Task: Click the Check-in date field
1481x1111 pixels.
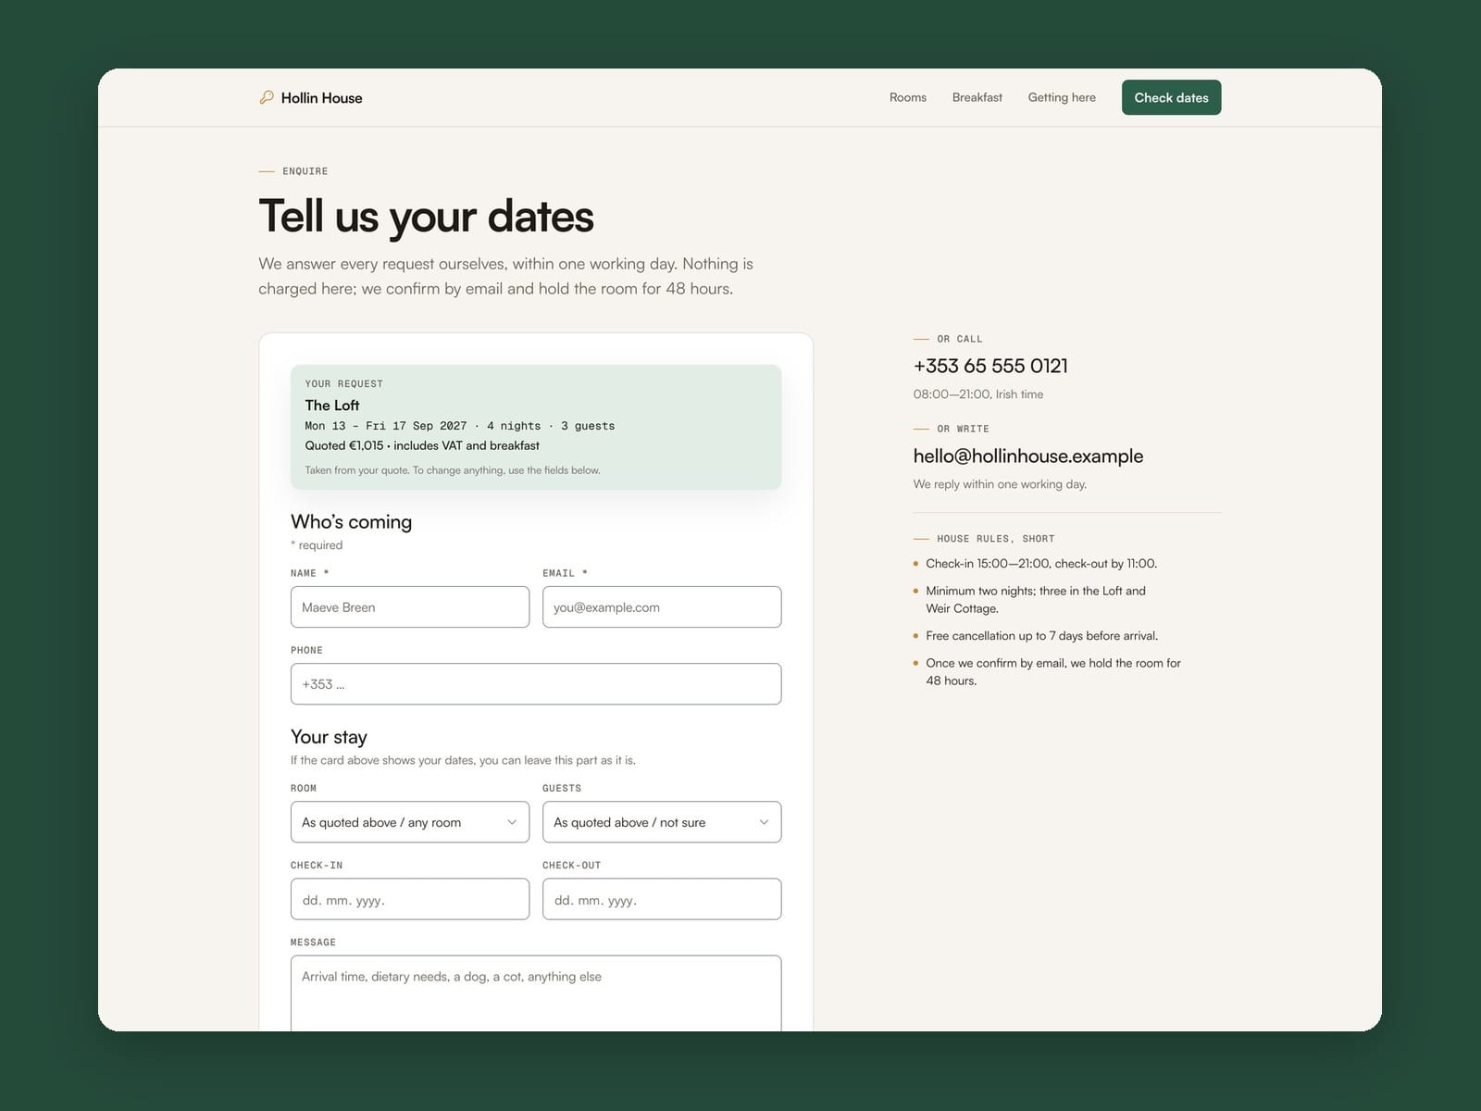Action: [410, 899]
